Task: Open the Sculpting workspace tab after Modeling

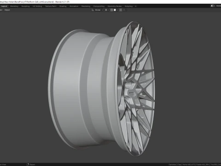Action: (25, 6)
